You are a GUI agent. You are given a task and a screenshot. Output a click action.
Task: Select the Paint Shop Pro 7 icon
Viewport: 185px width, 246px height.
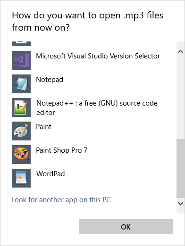21,155
